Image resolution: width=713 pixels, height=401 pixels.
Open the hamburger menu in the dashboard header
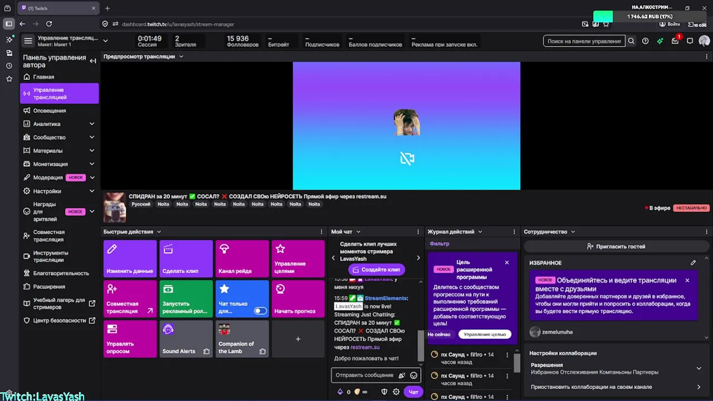pyautogui.click(x=28, y=41)
